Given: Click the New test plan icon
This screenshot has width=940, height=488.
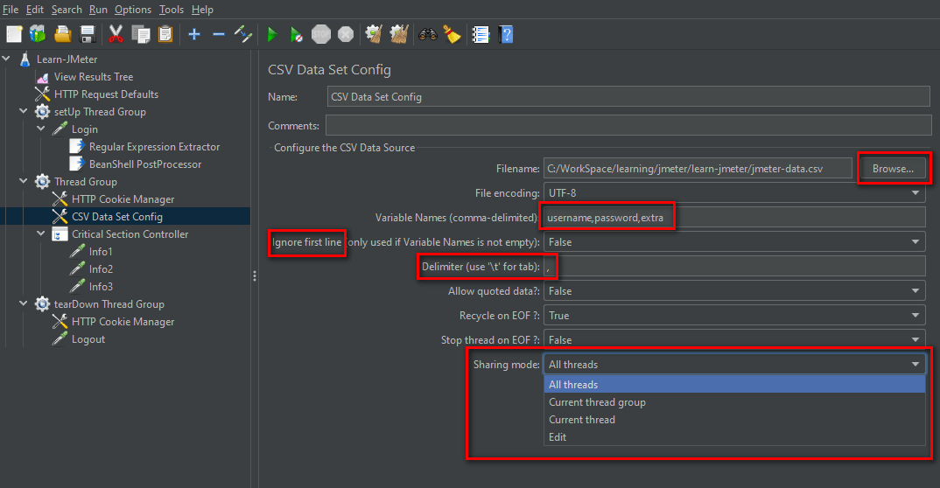Looking at the screenshot, I should [14, 34].
